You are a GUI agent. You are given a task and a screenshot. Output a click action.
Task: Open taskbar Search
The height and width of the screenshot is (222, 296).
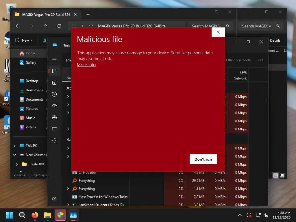pyautogui.click(x=22, y=215)
